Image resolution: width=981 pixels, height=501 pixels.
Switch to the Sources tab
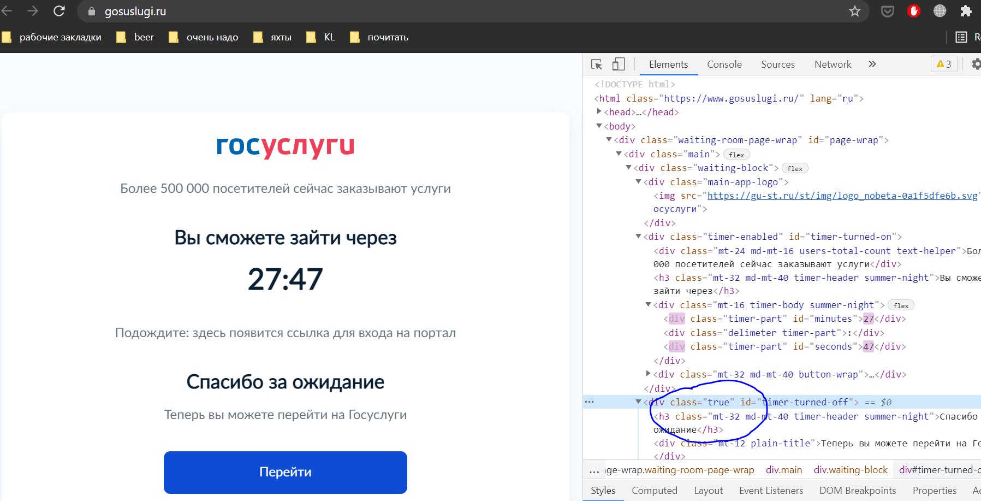[x=778, y=64]
